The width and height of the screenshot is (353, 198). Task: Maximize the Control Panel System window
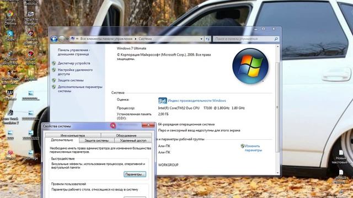pyautogui.click(x=264, y=29)
